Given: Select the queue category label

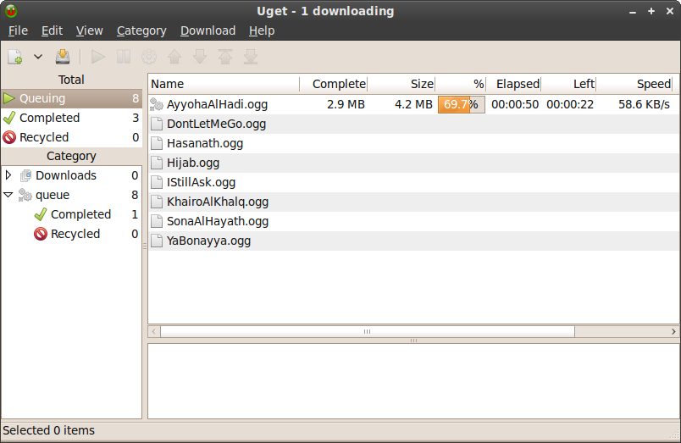Looking at the screenshot, I should coord(53,195).
